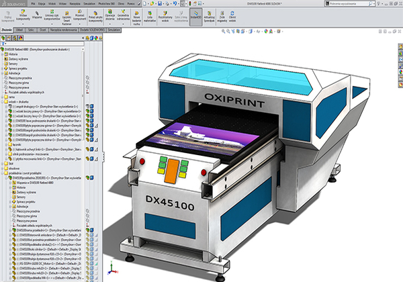Toggle the Instant3D button

pyautogui.click(x=196, y=17)
